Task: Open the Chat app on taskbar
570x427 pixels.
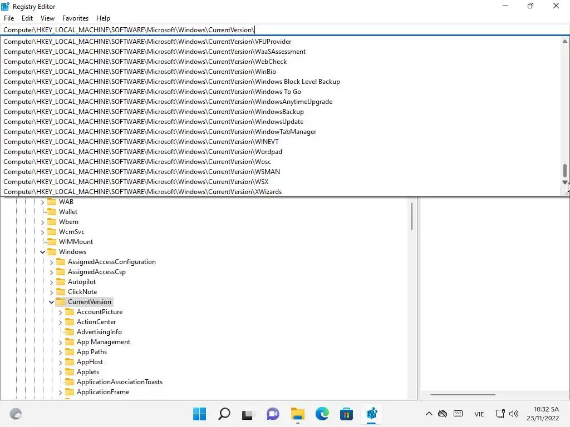Action: point(273,414)
